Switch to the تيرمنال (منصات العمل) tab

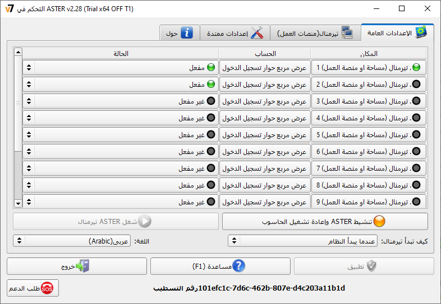[x=315, y=33]
